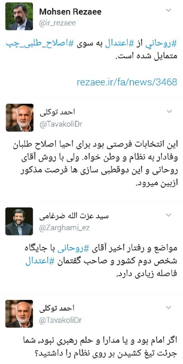Open Mohsen Rezaee's profile picture
This screenshot has width=183, height=364.
tap(19, 16)
